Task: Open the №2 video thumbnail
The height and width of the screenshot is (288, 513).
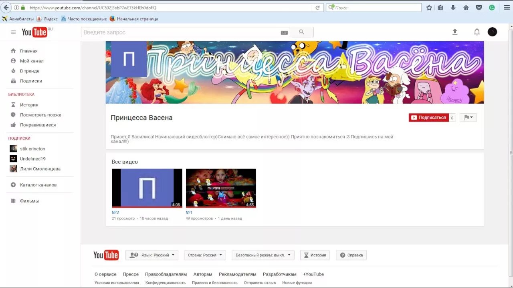Action: [147, 188]
